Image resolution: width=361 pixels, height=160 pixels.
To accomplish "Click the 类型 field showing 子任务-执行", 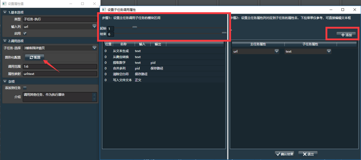I will [60, 19].
